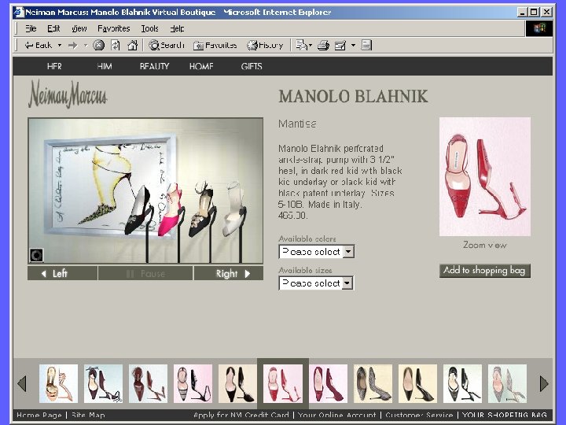This screenshot has width=566, height=425.
Task: Click the Forward arrow in the browser toolbar
Action: point(72,45)
